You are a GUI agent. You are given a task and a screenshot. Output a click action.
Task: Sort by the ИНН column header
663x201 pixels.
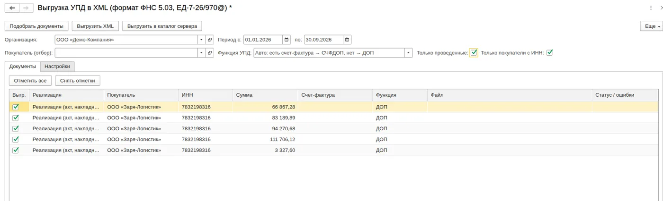pos(206,95)
